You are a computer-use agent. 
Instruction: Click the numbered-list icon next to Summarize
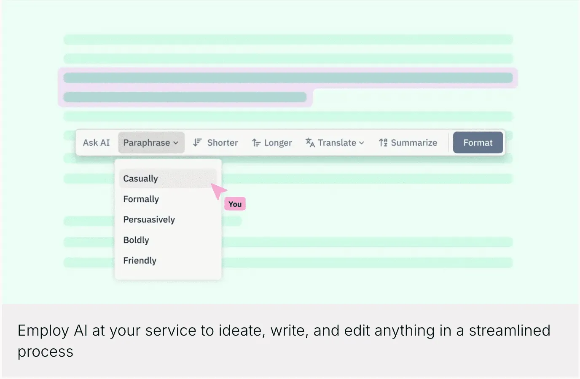[x=383, y=142]
